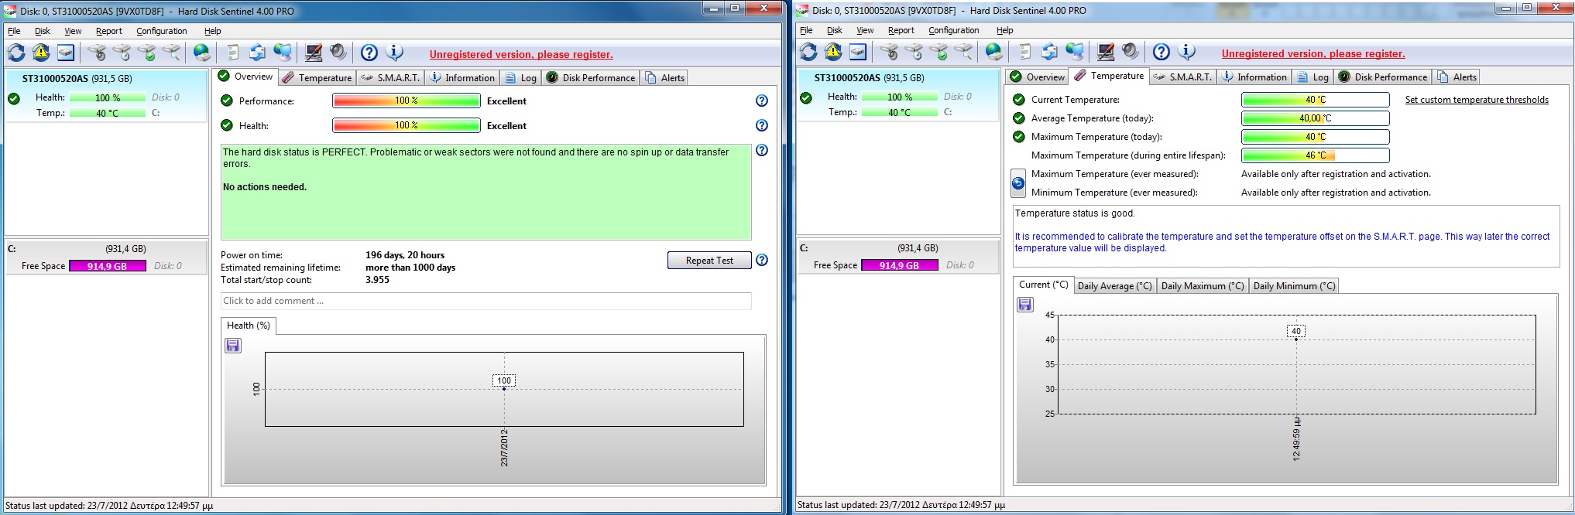
Task: Click globe and monitor icon in Overview window
Action: click(x=283, y=53)
